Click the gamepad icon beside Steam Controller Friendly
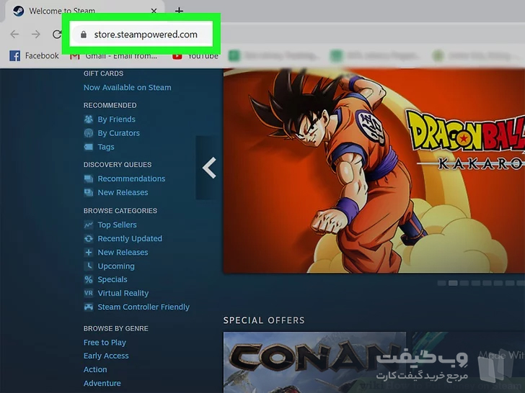This screenshot has height=393, width=525. [x=89, y=307]
